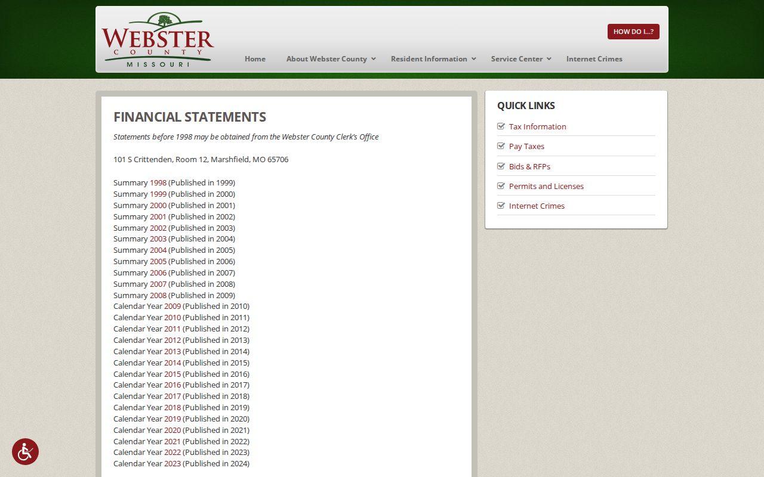Open Service Center menu
Screen dimensions: 764x477
(x=517, y=58)
